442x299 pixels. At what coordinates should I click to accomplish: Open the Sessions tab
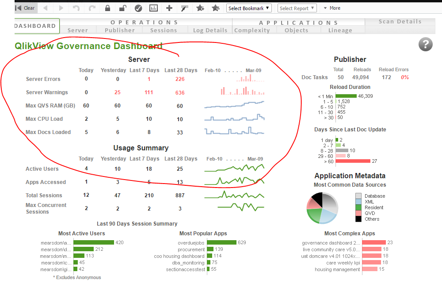pyautogui.click(x=164, y=30)
